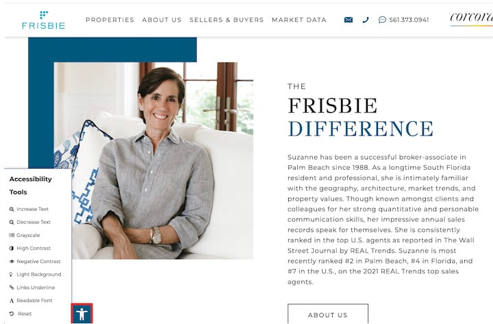Open the Sellers & Buyers menu

pos(227,20)
